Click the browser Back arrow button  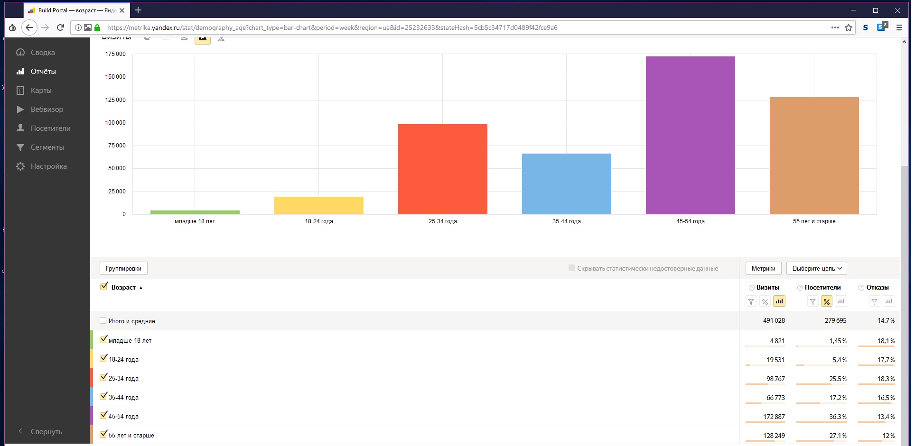click(x=29, y=27)
